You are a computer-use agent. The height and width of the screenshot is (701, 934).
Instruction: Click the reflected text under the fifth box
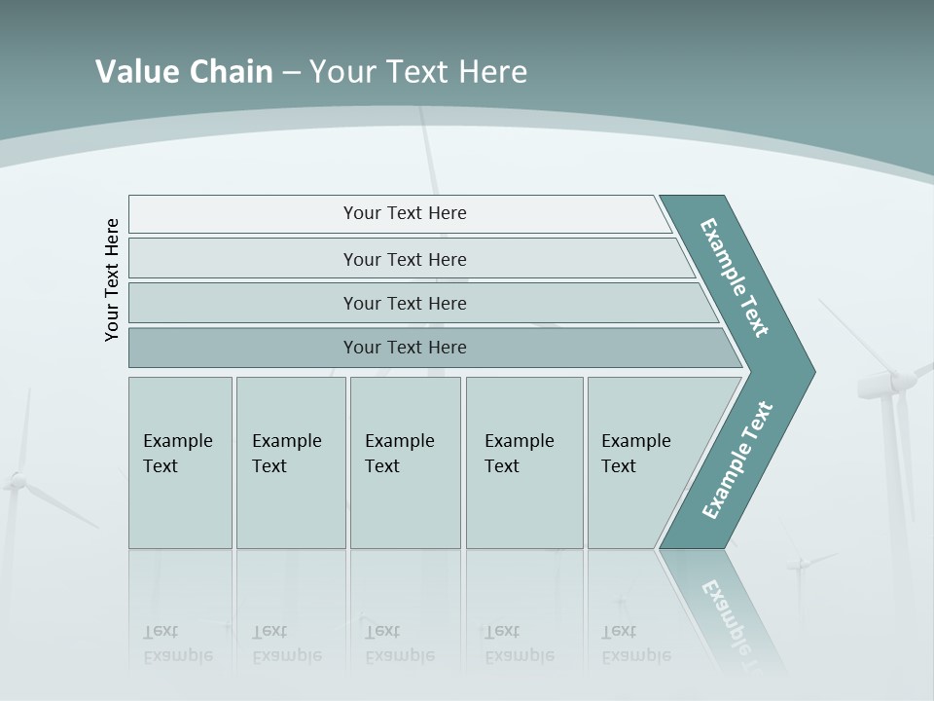635,644
